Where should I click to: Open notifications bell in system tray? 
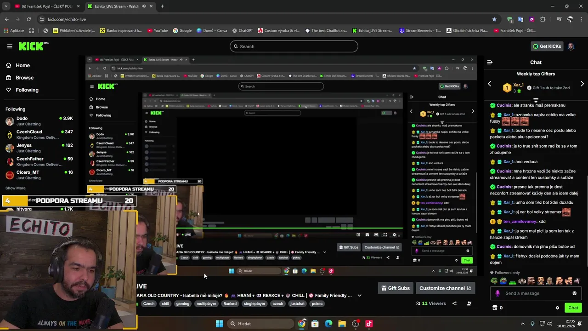(x=581, y=324)
